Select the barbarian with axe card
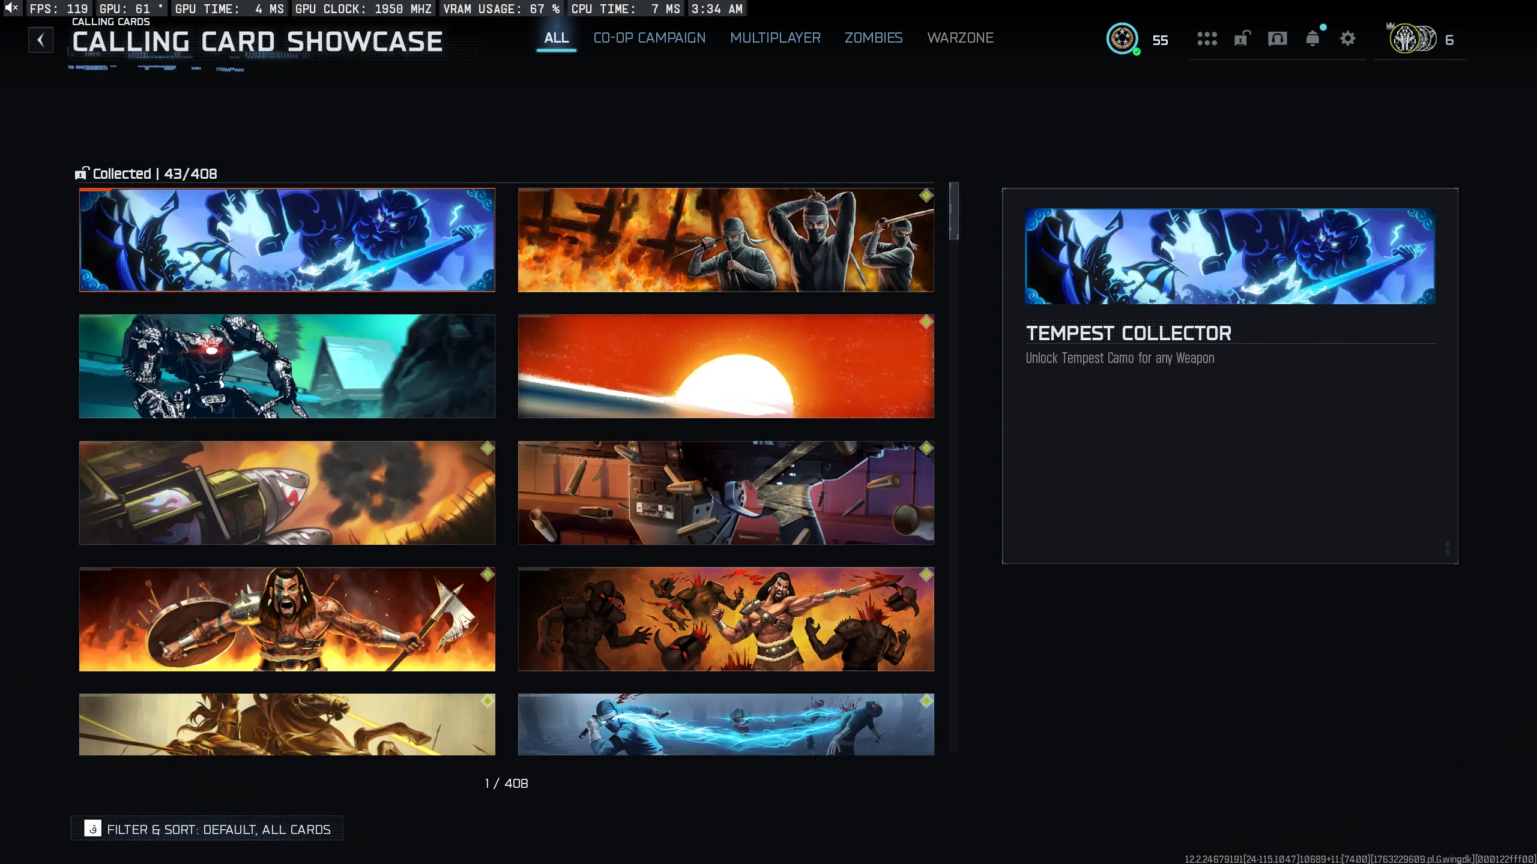This screenshot has width=1537, height=864. (287, 619)
